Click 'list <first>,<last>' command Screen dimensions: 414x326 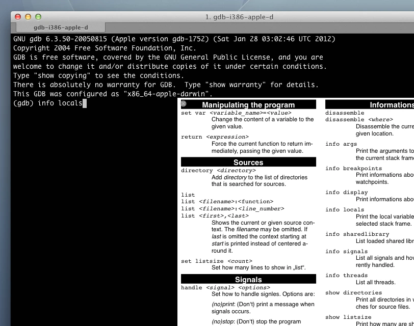tap(215, 216)
